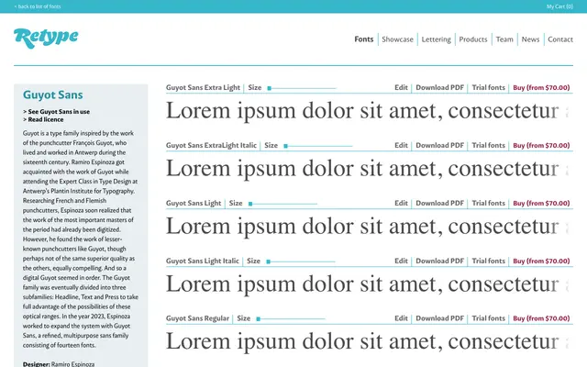
Task: Click the Retype logo
Action: point(46,38)
